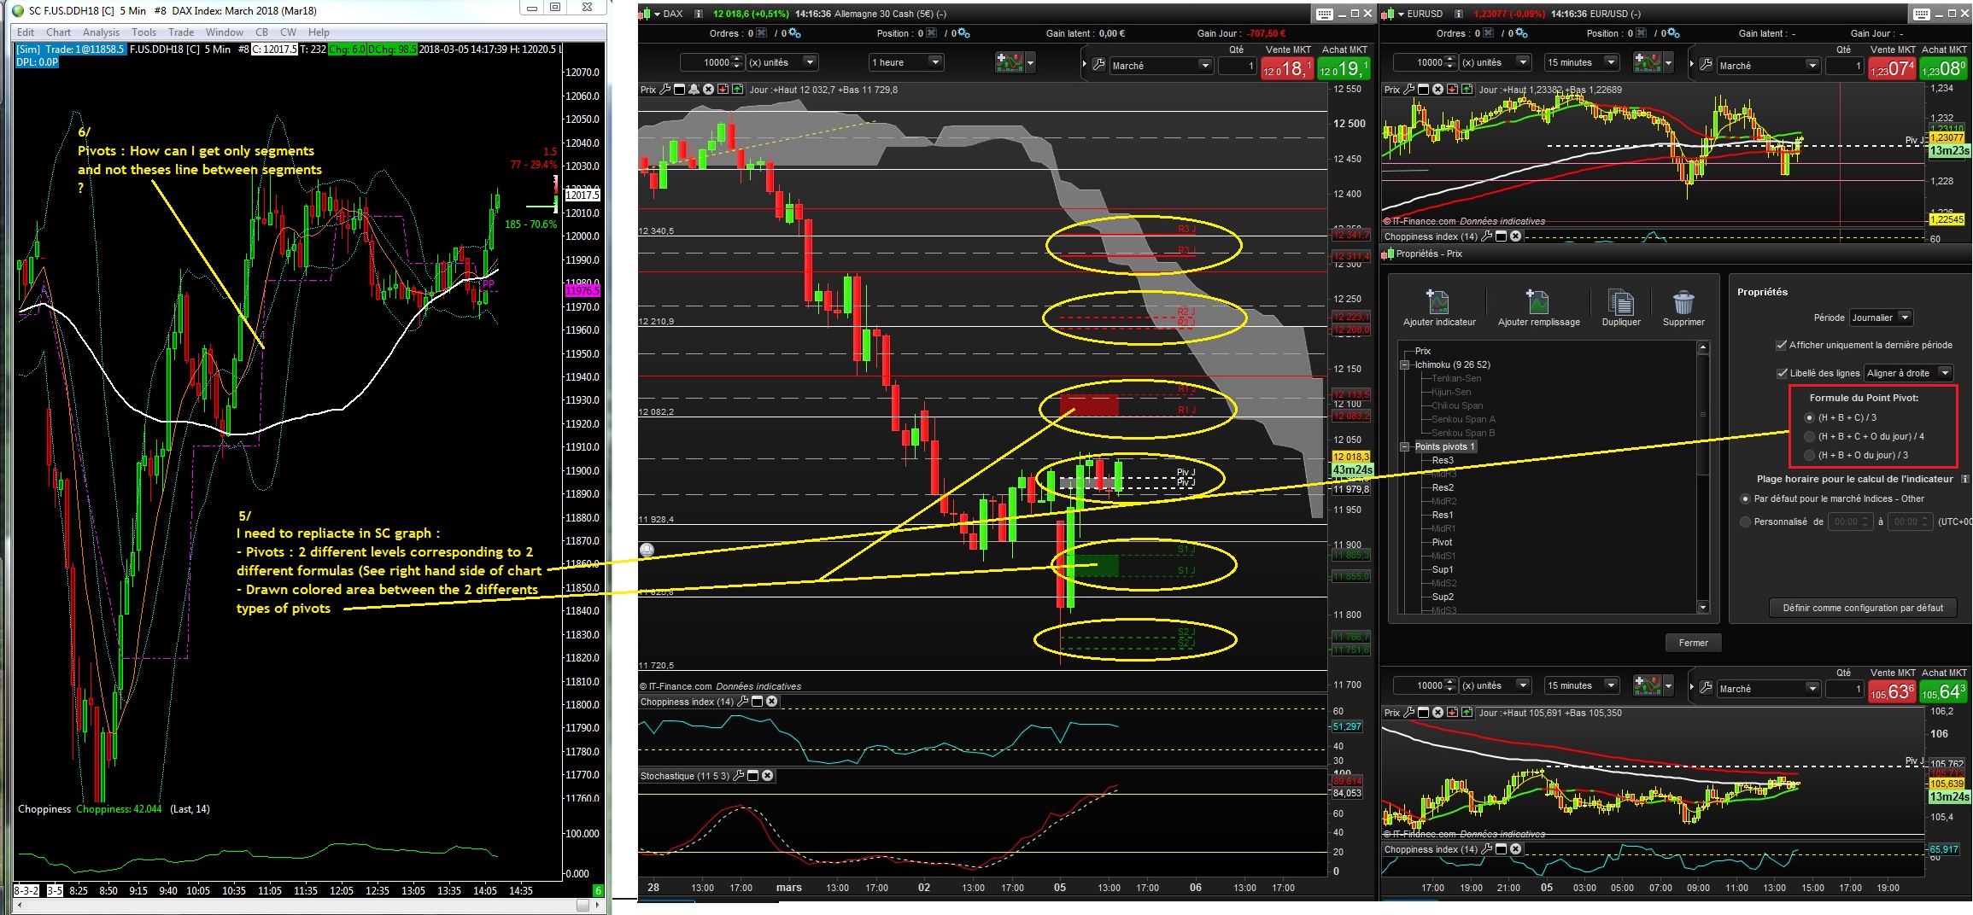Viewport: 1973px width, 915px height.
Task: Select the (H + B + O du jour) / 3 formula
Action: (x=1809, y=455)
